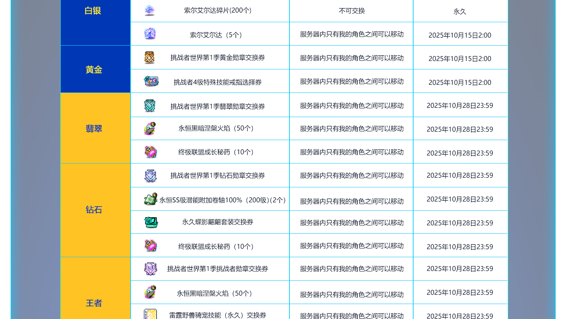566x319 pixels.
Task: Click the expiry date in the 索尔艾尔达（5个） row
Action: [460, 35]
